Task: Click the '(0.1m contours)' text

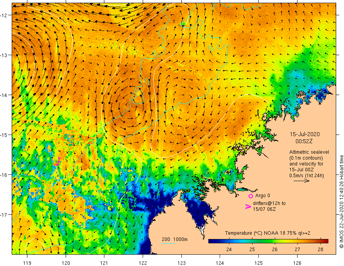Action: (x=306, y=158)
